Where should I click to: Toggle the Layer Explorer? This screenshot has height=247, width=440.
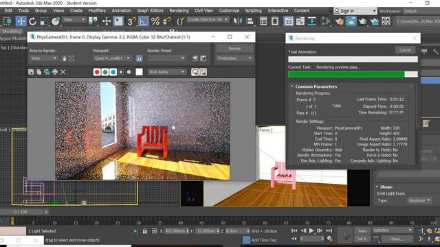[275, 21]
